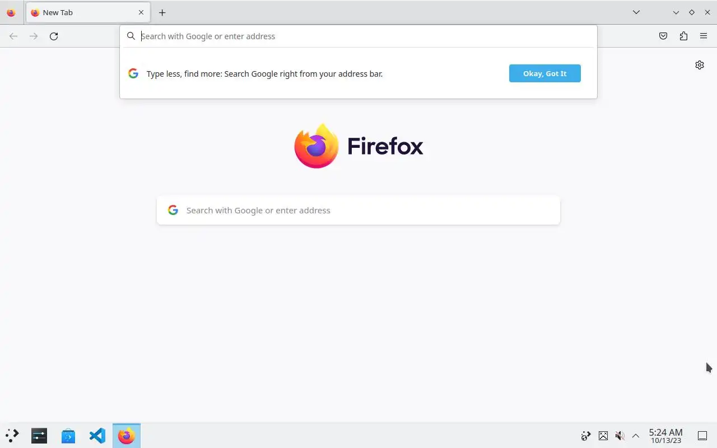Open new tab personalize settings gear
Viewport: 717px width, 448px height.
[x=700, y=65]
